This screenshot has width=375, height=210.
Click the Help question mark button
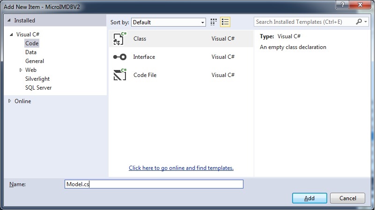point(343,5)
